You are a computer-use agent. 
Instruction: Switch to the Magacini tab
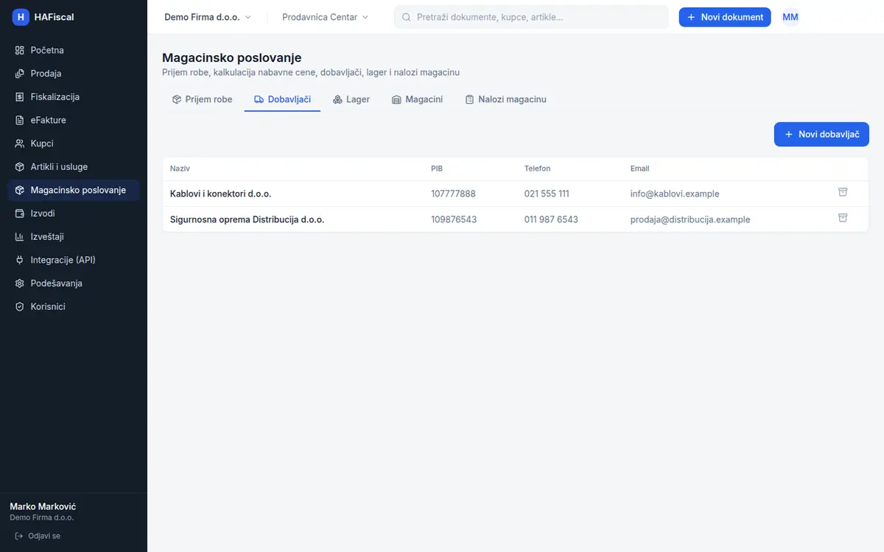point(417,99)
